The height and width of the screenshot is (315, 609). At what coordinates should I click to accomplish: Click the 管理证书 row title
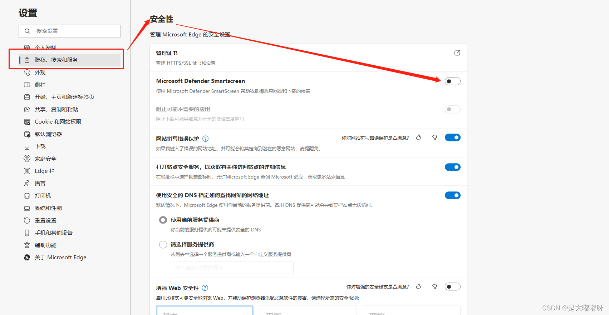click(167, 53)
